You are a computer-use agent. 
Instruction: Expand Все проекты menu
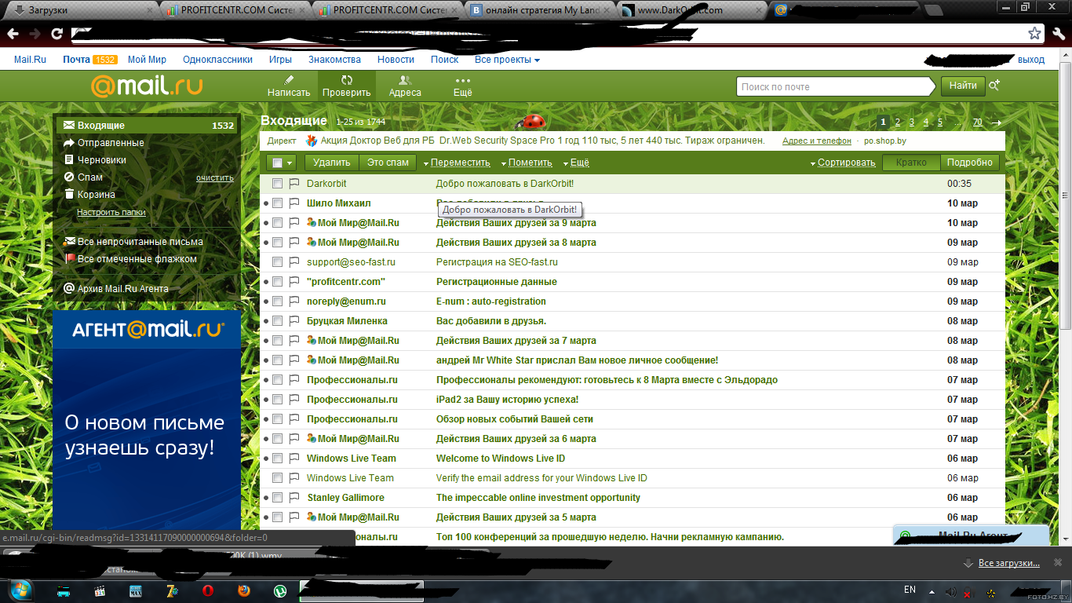coord(507,60)
